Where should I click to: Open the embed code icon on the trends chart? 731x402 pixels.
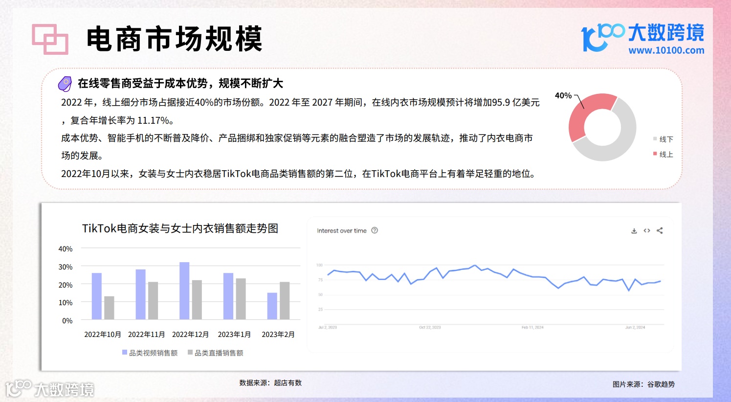[x=647, y=231]
